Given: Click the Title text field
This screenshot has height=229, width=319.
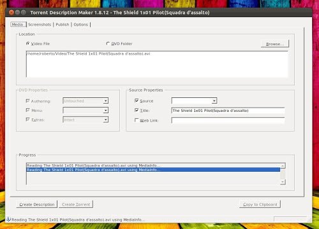Looking at the screenshot, I should click(x=228, y=111).
